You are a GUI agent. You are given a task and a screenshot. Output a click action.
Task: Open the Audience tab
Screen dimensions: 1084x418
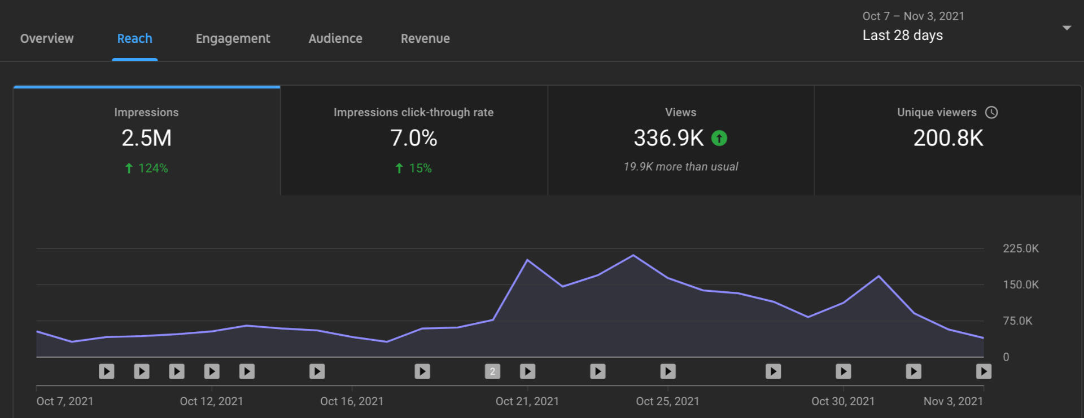(335, 38)
